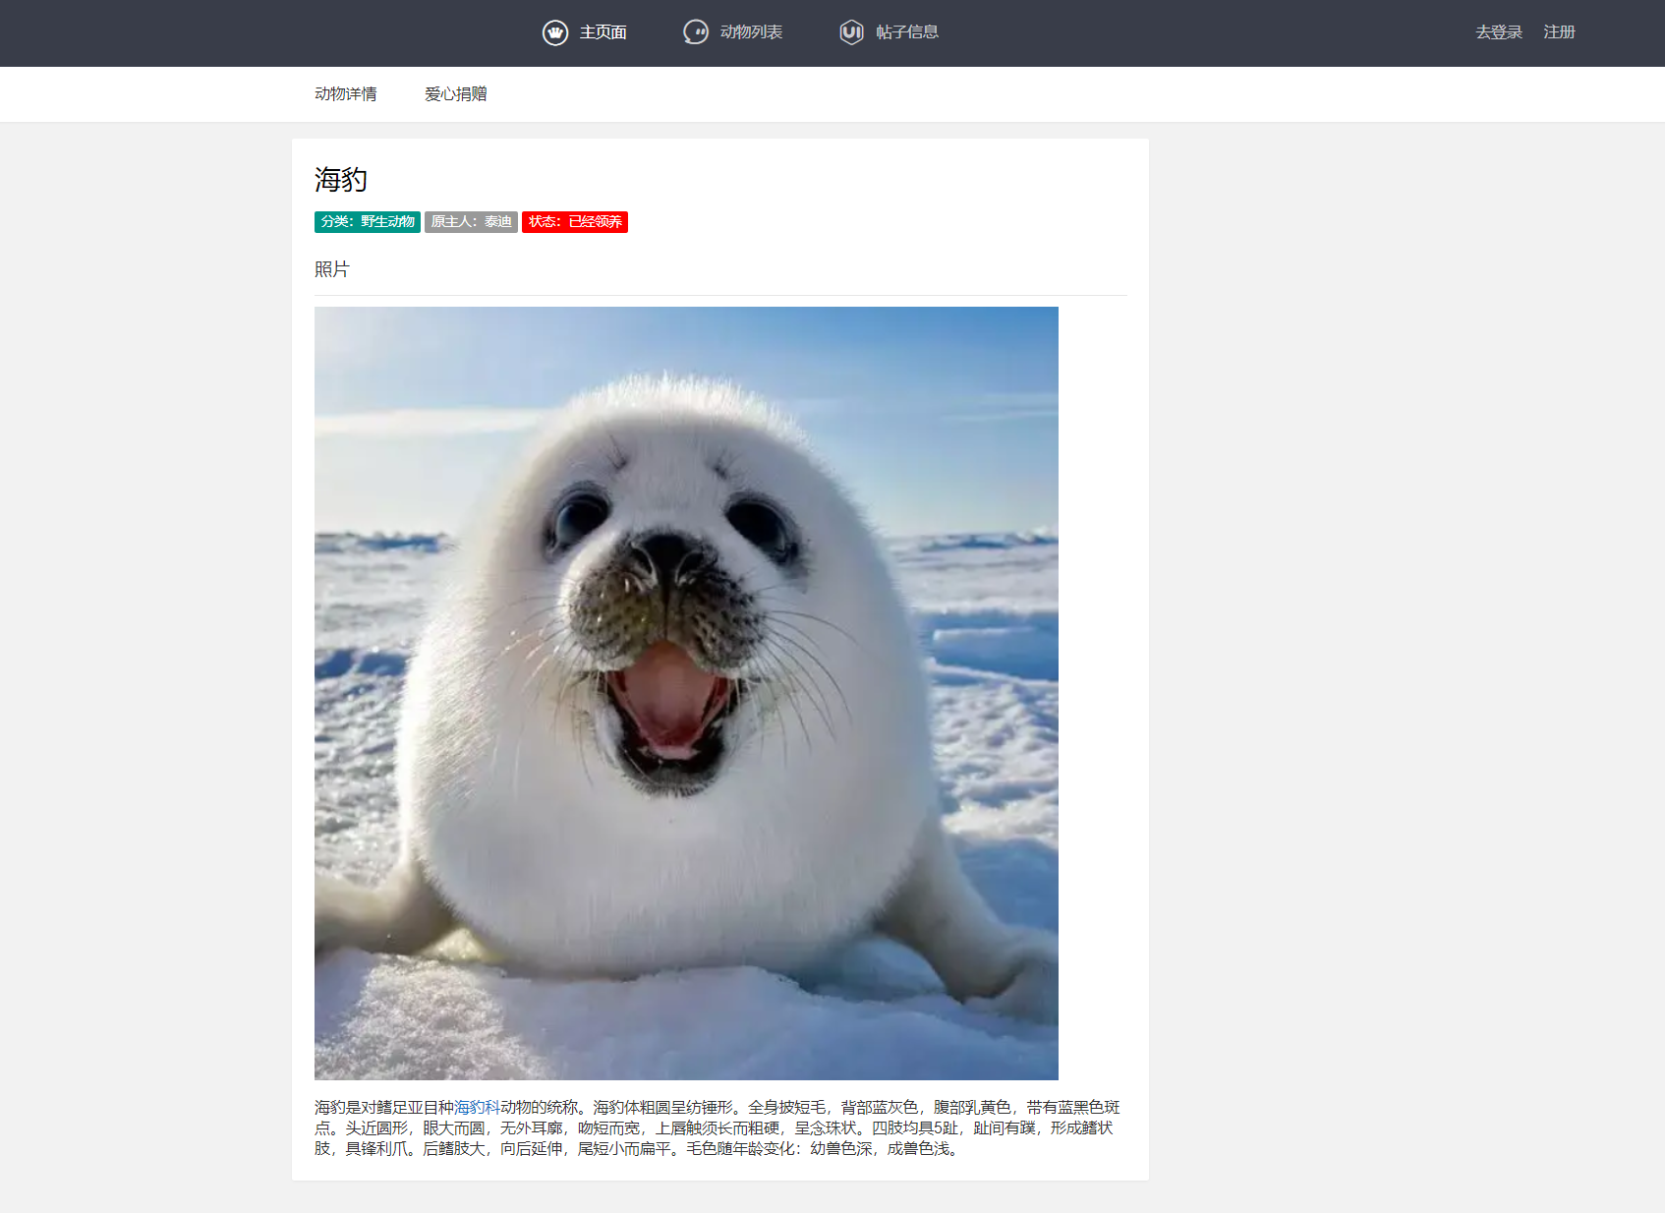Click the 去登录 link
1665x1213 pixels.
(x=1499, y=32)
